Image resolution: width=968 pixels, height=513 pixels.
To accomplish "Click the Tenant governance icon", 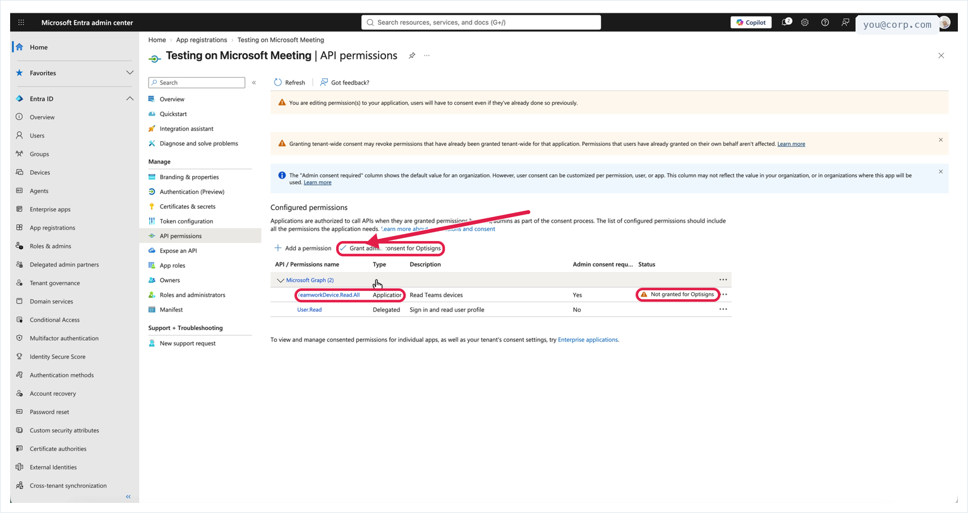I will tap(20, 283).
